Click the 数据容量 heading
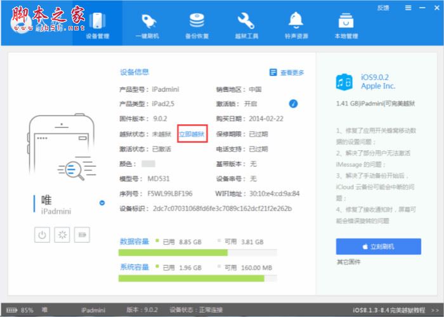Screen dimensions: 444x317 coord(134,242)
